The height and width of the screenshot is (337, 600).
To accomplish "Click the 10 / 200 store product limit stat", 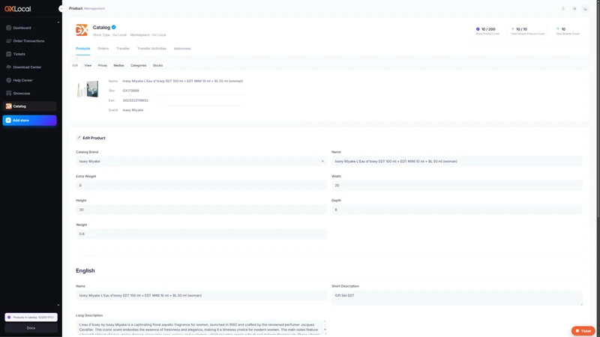I will point(488,29).
